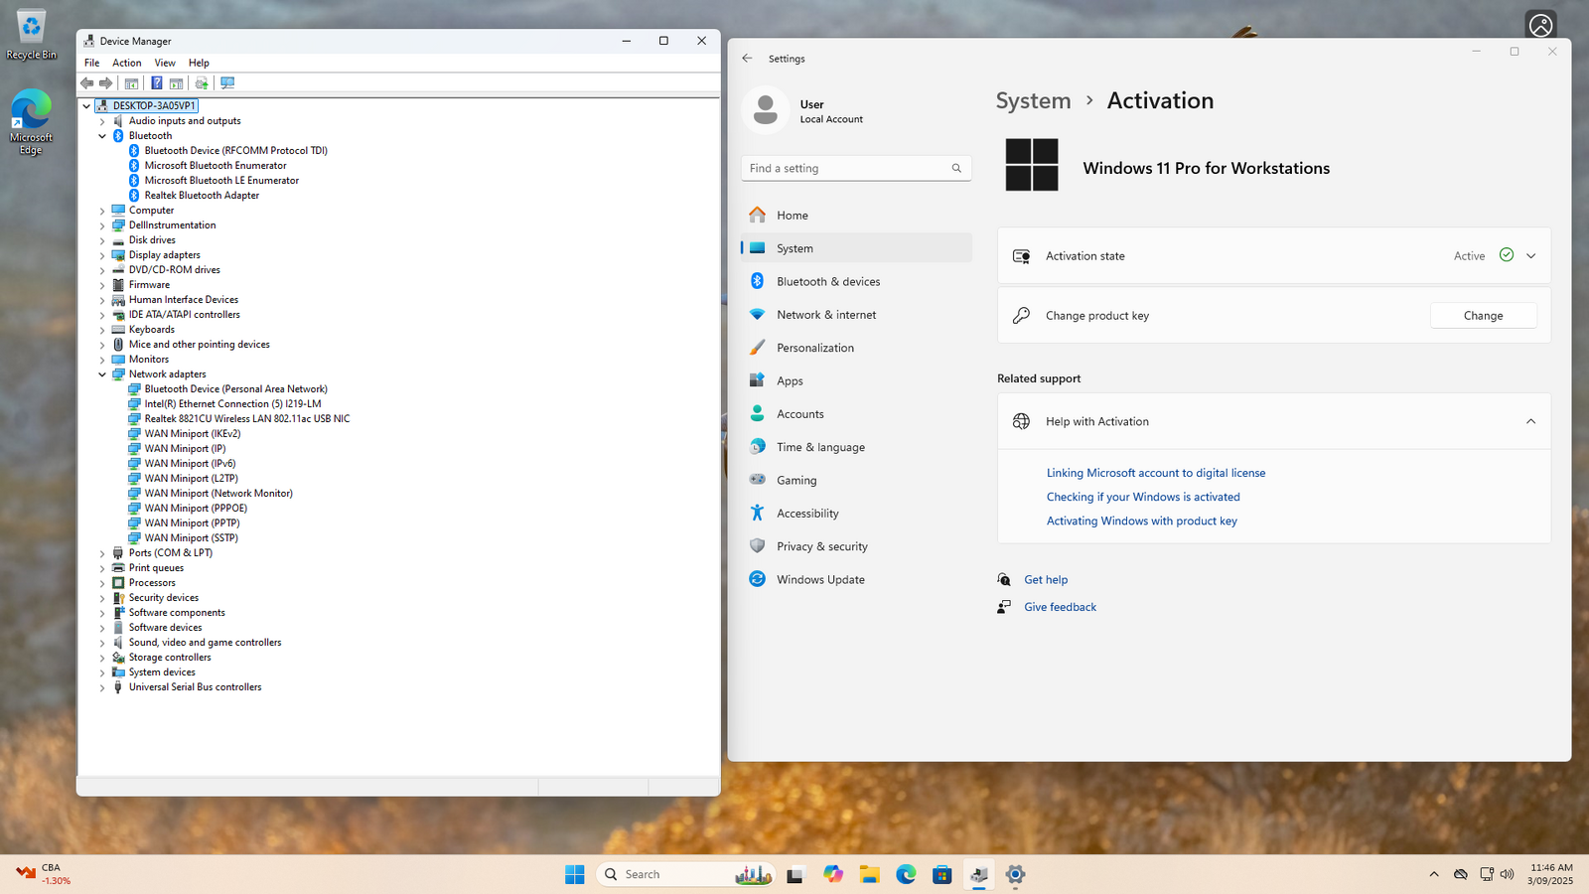Click the Forward arrow in Device Manager toolbar

pyautogui.click(x=106, y=83)
